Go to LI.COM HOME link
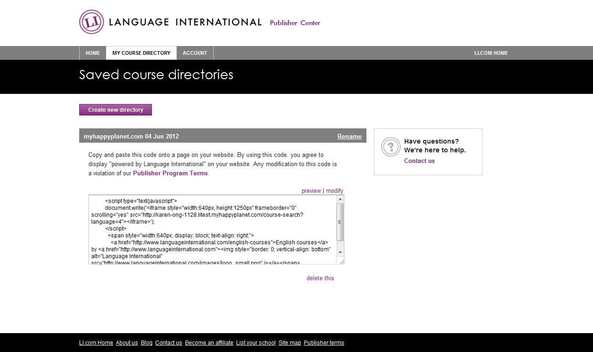 click(491, 53)
